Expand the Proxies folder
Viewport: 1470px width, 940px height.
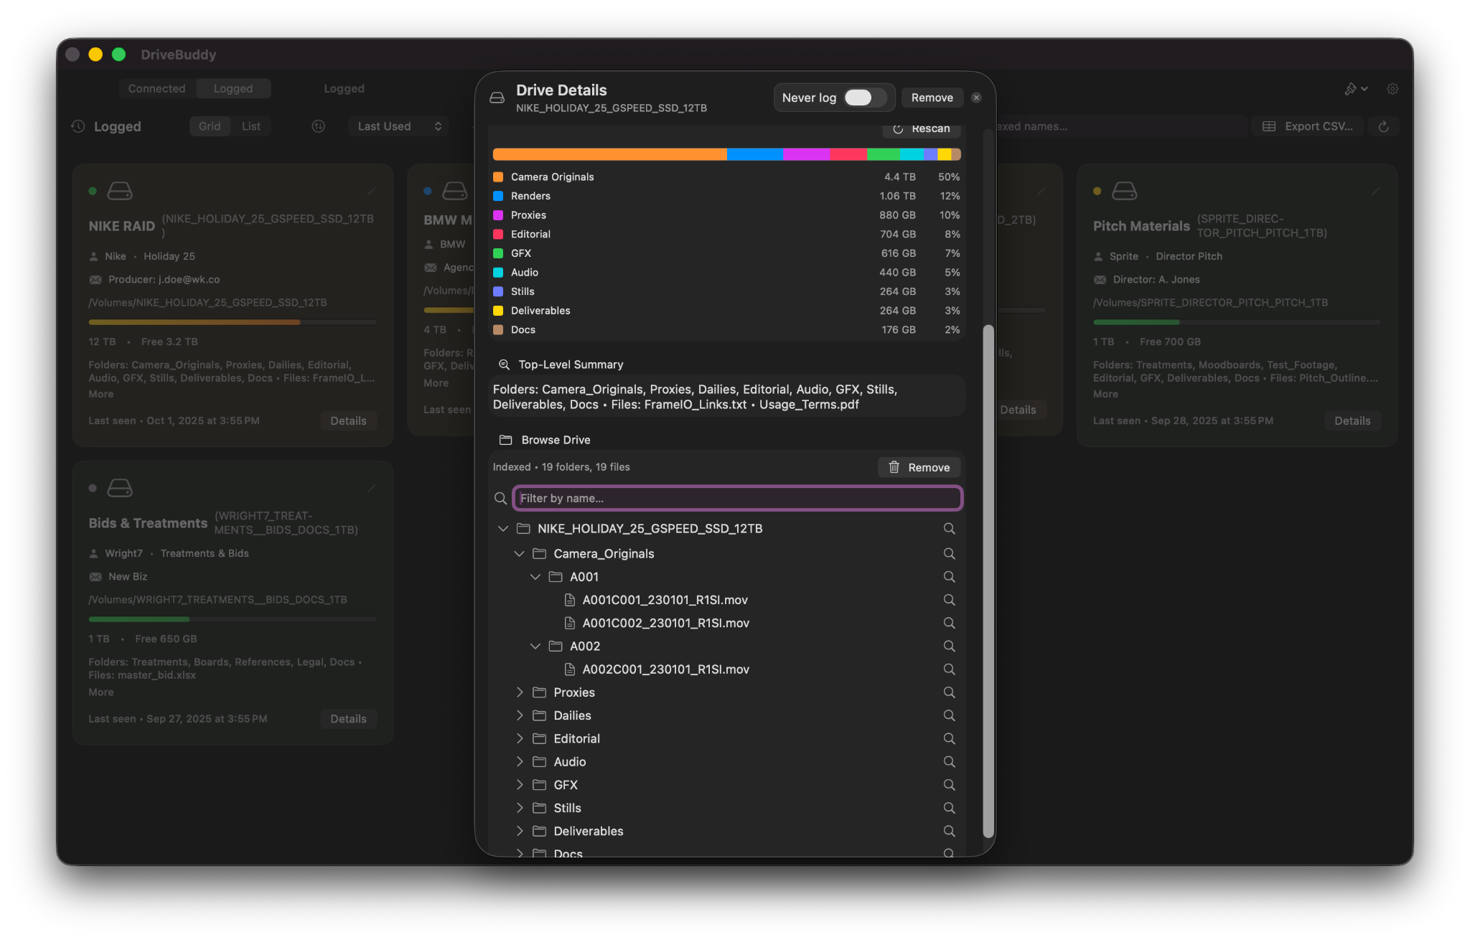520,692
